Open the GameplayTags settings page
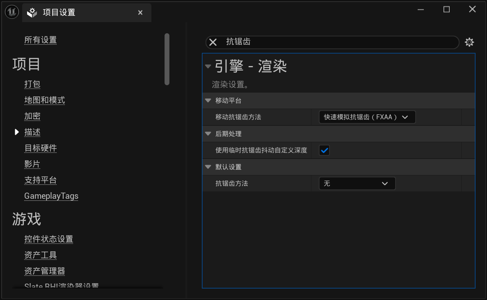This screenshot has height=300, width=487. click(x=51, y=196)
